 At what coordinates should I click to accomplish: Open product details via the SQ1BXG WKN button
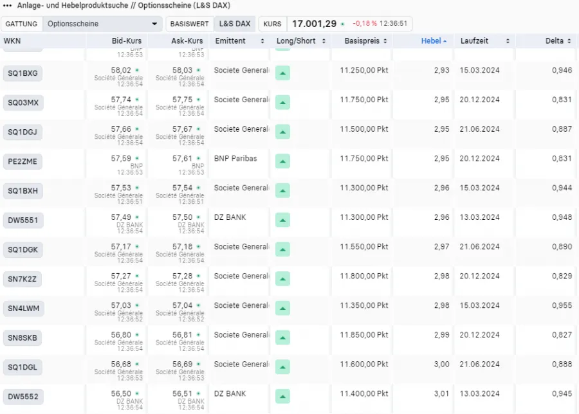click(x=23, y=73)
